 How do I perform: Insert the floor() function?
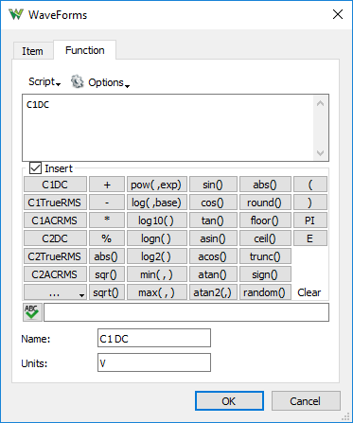[265, 220]
